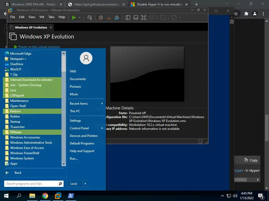
Task: Click the search magnifier icon in start menu
Action: click(x=60, y=184)
